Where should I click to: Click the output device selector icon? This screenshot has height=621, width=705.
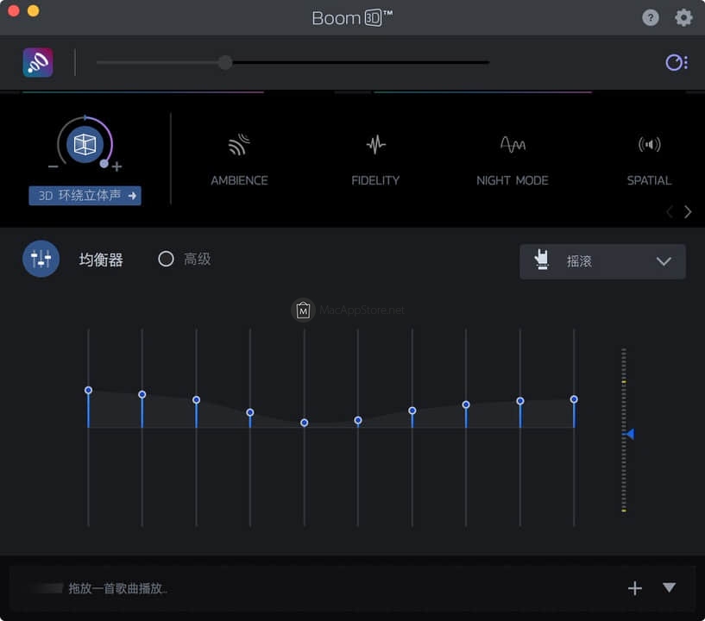click(x=676, y=62)
